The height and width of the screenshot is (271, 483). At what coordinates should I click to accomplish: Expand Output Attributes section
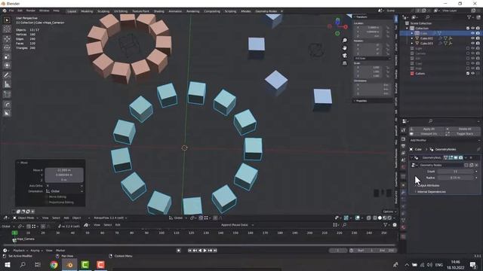[428, 186]
